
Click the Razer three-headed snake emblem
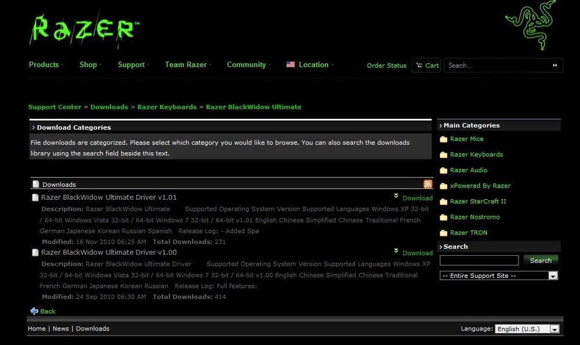pos(531,25)
